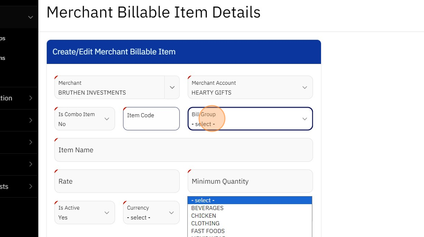
Task: Click the Item Code input field
Action: 151,119
